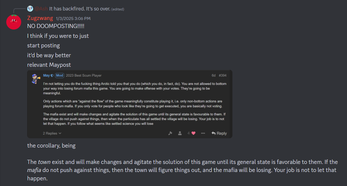Click the 4 likes count
Image resolution: width=347 pixels, height=186 pixels.
189,133
